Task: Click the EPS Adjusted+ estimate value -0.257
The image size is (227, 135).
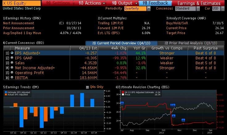Action: click(91, 53)
